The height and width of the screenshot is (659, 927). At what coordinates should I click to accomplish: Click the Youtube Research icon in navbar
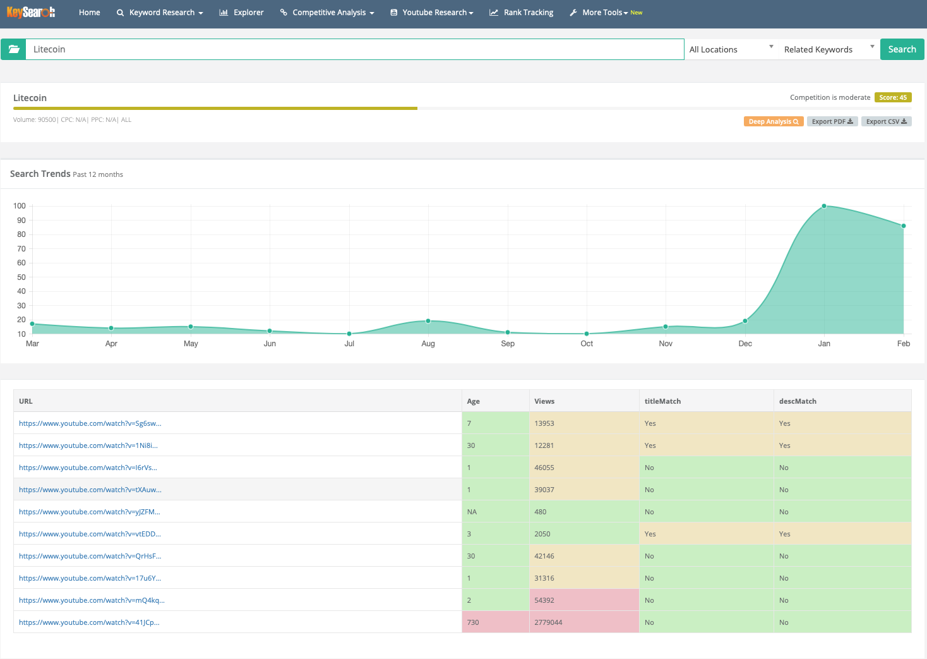tap(394, 13)
